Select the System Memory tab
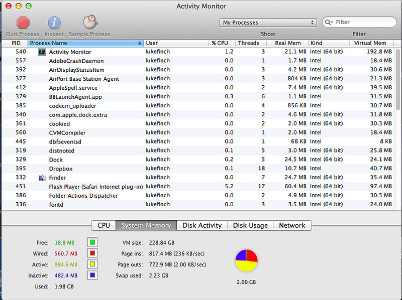 pyautogui.click(x=146, y=225)
